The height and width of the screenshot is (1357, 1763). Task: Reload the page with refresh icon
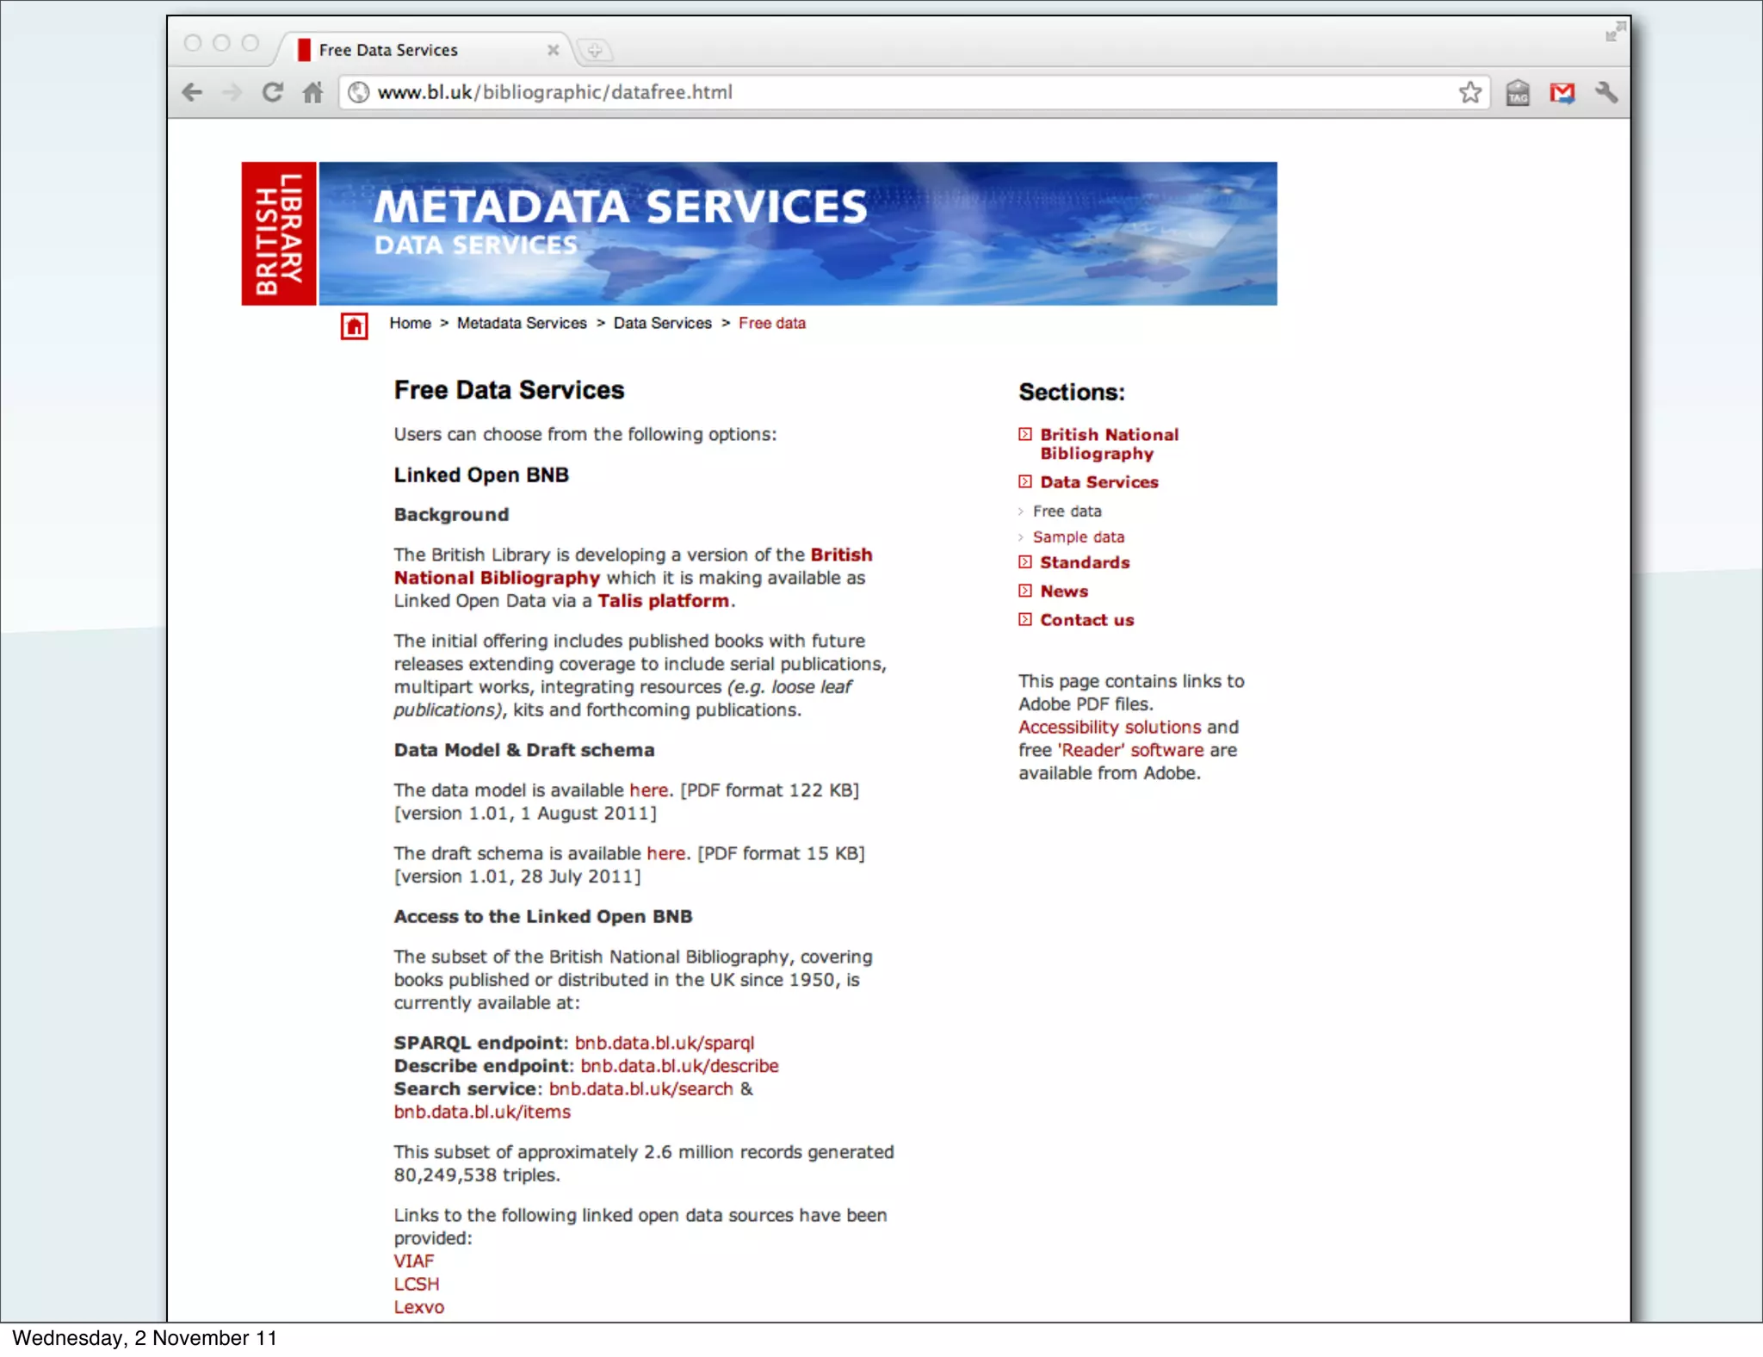(273, 92)
